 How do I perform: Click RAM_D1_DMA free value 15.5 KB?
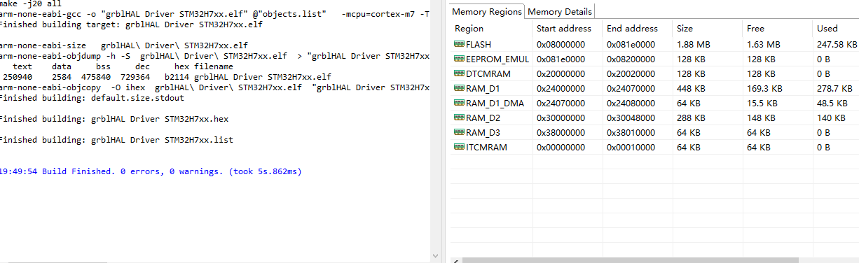762,103
